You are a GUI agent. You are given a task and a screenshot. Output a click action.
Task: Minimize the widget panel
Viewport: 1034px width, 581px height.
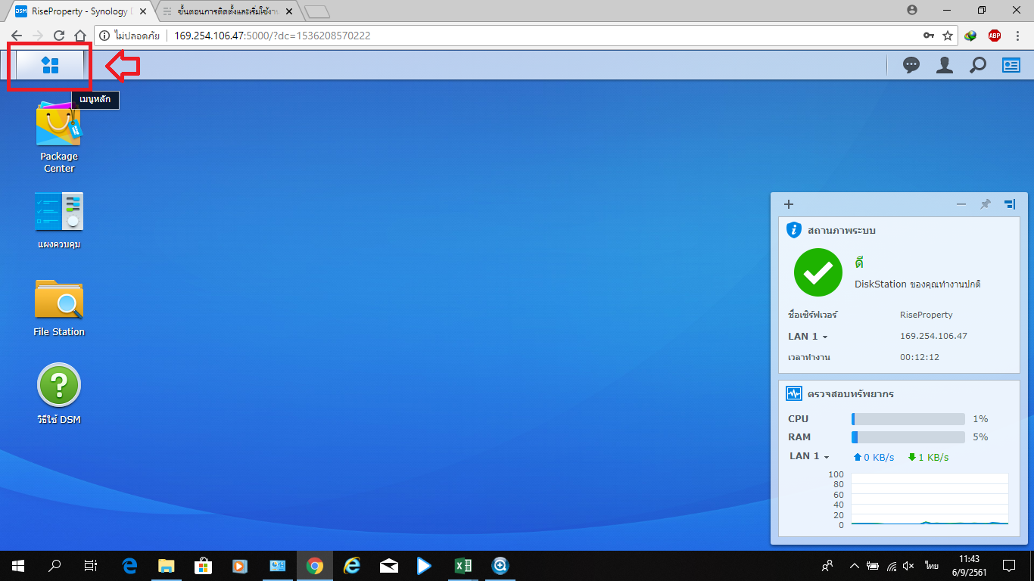961,204
